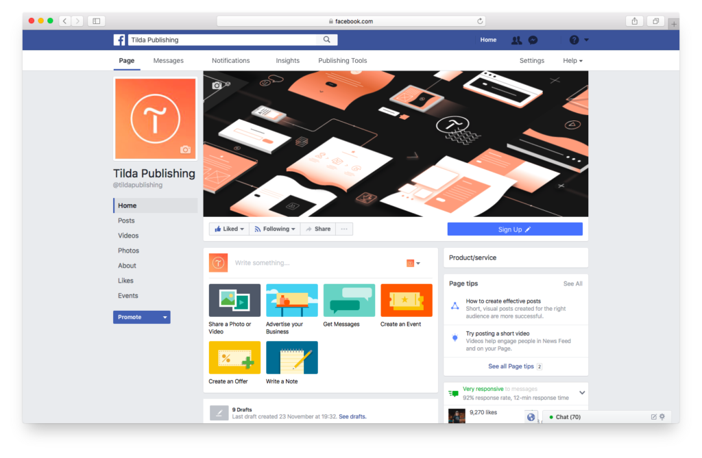702x458 pixels.
Task: Open the Chat (70) bar
Action: (606, 417)
